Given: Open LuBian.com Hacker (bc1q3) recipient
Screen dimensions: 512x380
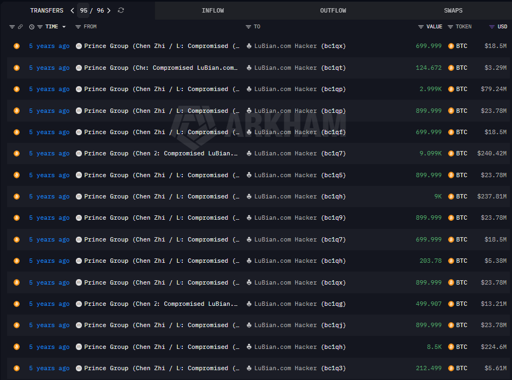Looking at the screenshot, I should (300, 368).
